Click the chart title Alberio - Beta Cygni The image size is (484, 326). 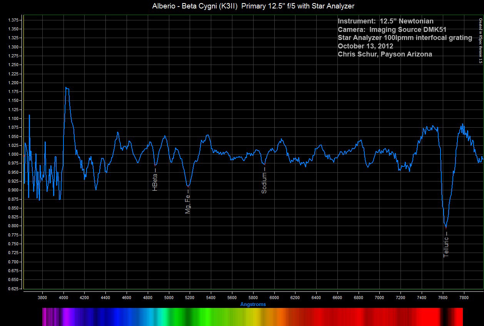click(x=253, y=6)
